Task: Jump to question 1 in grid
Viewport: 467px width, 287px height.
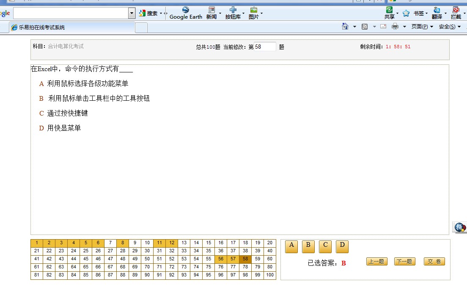Action: [37, 243]
